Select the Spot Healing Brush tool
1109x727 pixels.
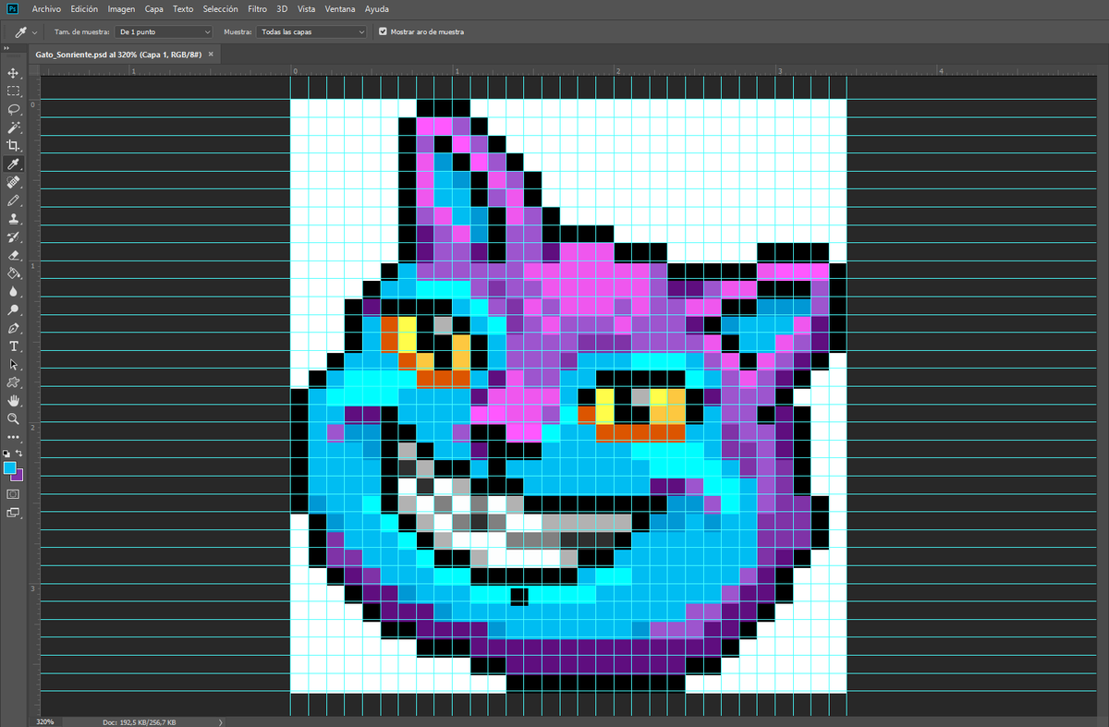14,182
